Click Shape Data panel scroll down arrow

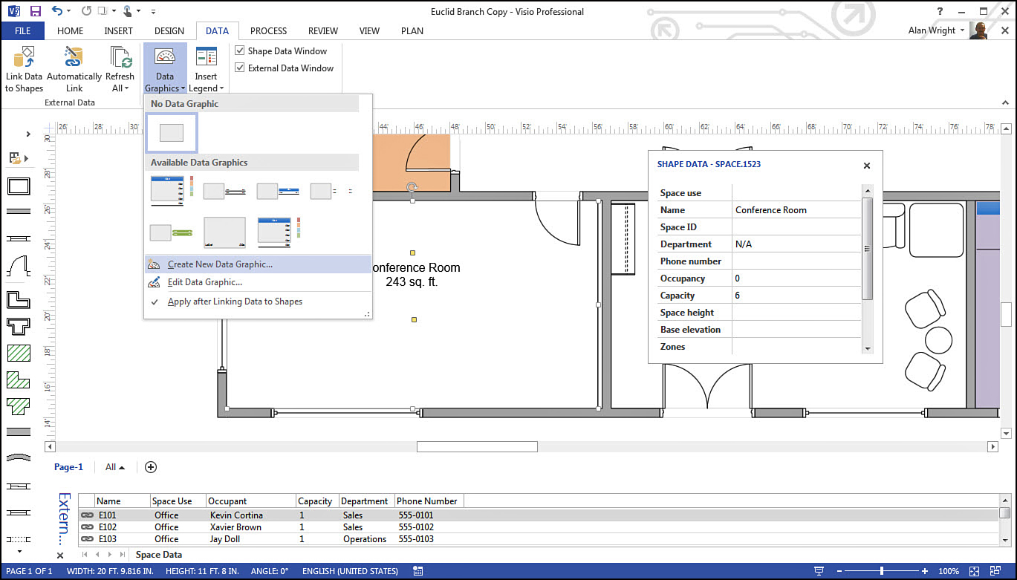[867, 348]
